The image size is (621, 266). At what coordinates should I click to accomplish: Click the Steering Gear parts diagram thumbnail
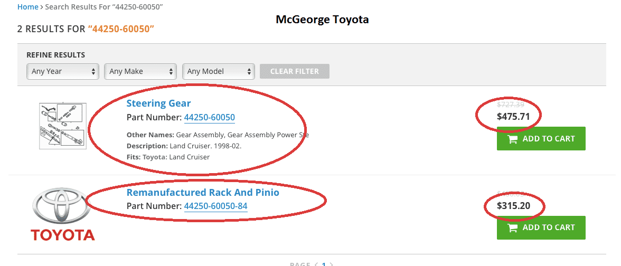62,126
